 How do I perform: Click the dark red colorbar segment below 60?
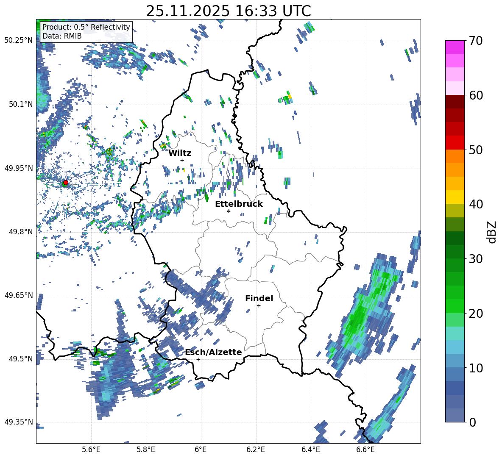coord(455,102)
